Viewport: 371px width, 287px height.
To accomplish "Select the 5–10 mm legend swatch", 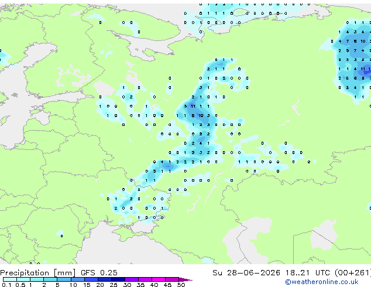I will tap(64, 279).
